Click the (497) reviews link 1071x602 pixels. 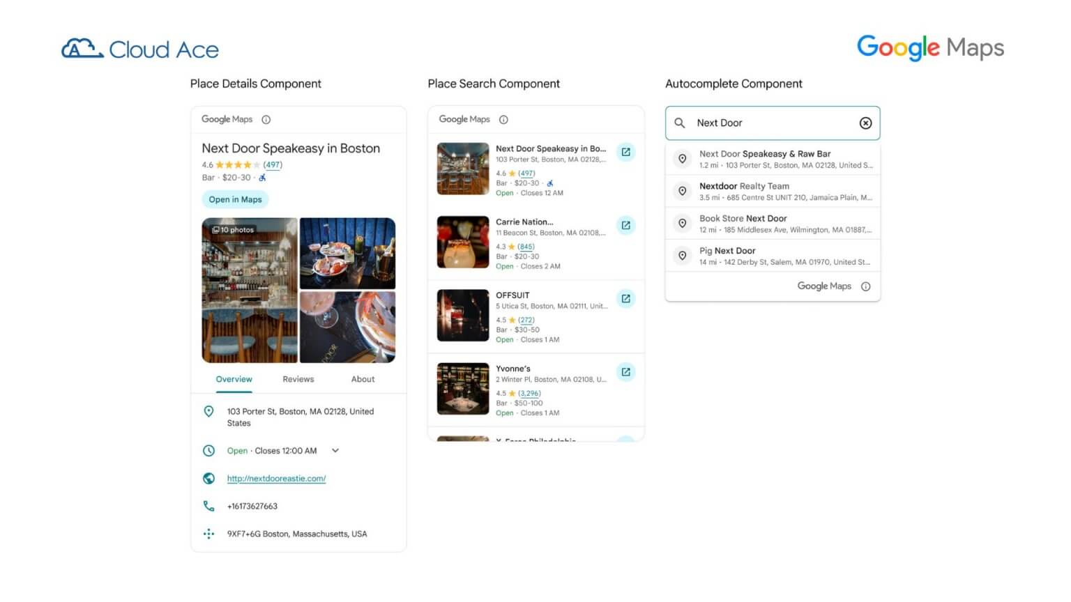[272, 164]
